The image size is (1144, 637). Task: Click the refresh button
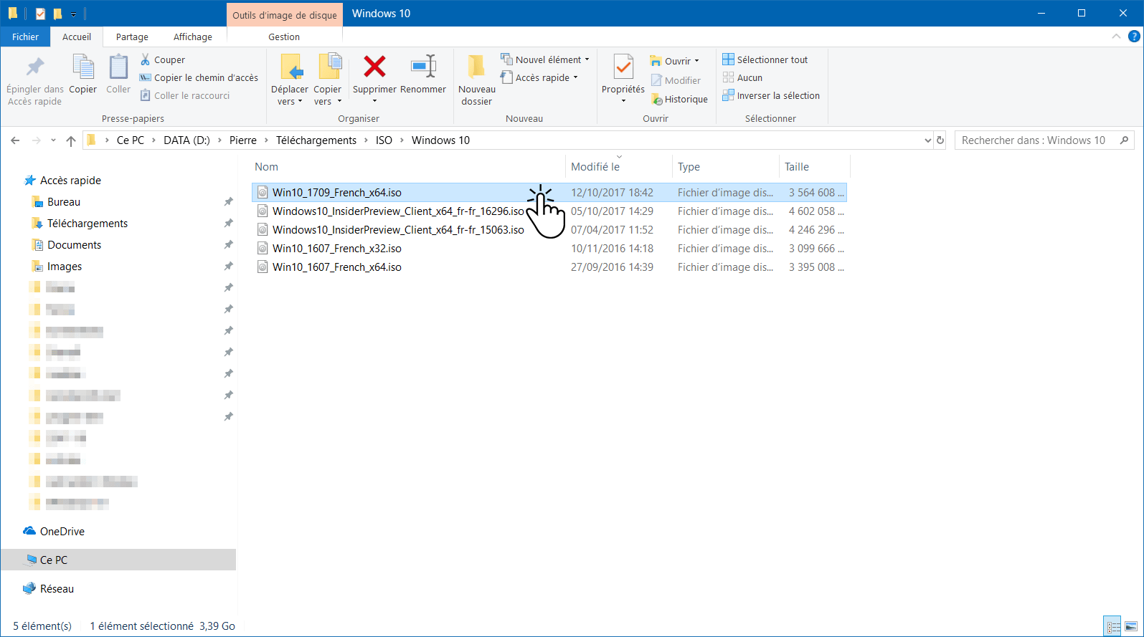[x=940, y=140]
